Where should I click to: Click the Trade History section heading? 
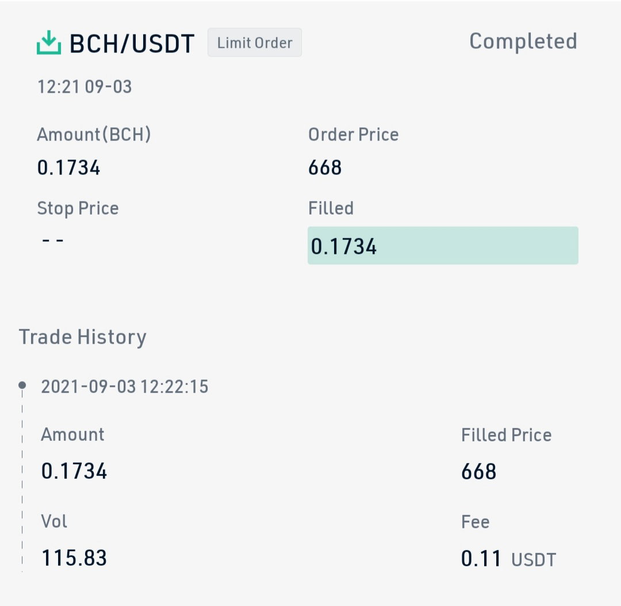tap(82, 337)
